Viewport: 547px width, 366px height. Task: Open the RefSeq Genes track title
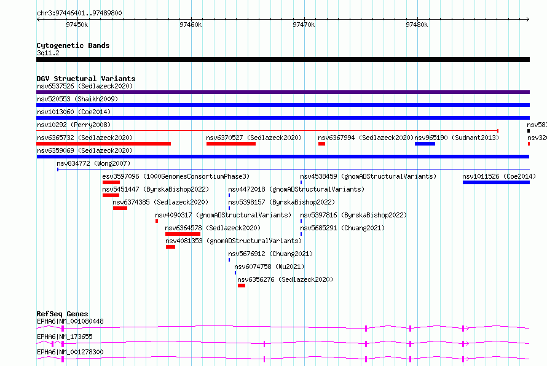[x=63, y=314]
